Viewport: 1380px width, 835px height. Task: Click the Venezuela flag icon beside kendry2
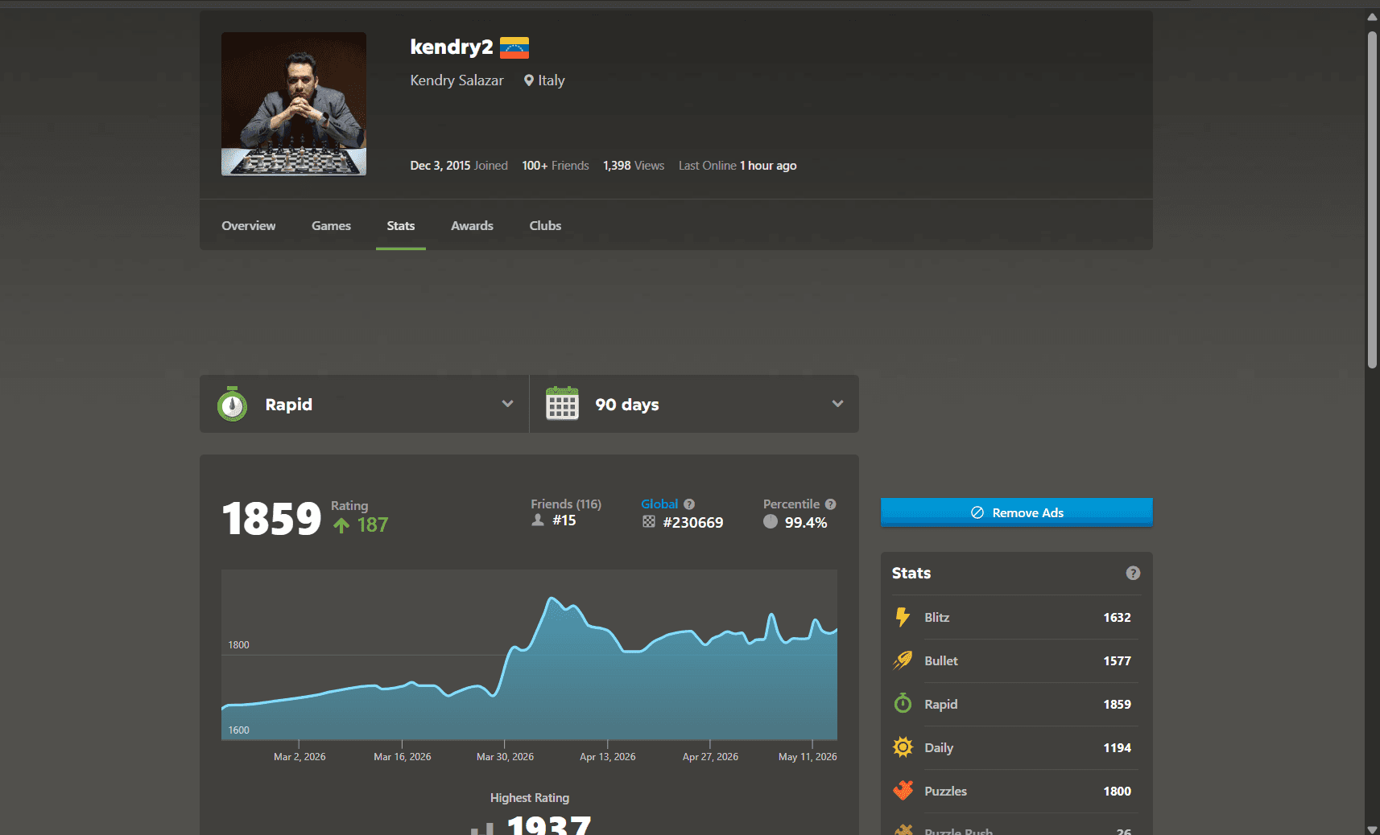(514, 48)
